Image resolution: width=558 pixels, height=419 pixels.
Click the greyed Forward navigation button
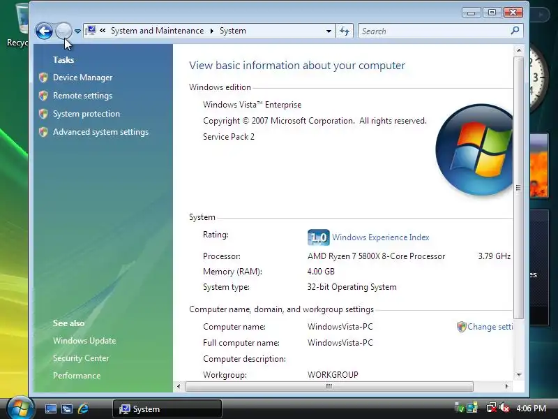click(x=63, y=31)
